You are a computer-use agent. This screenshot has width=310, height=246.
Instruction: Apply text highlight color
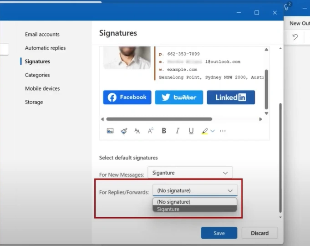click(x=205, y=131)
